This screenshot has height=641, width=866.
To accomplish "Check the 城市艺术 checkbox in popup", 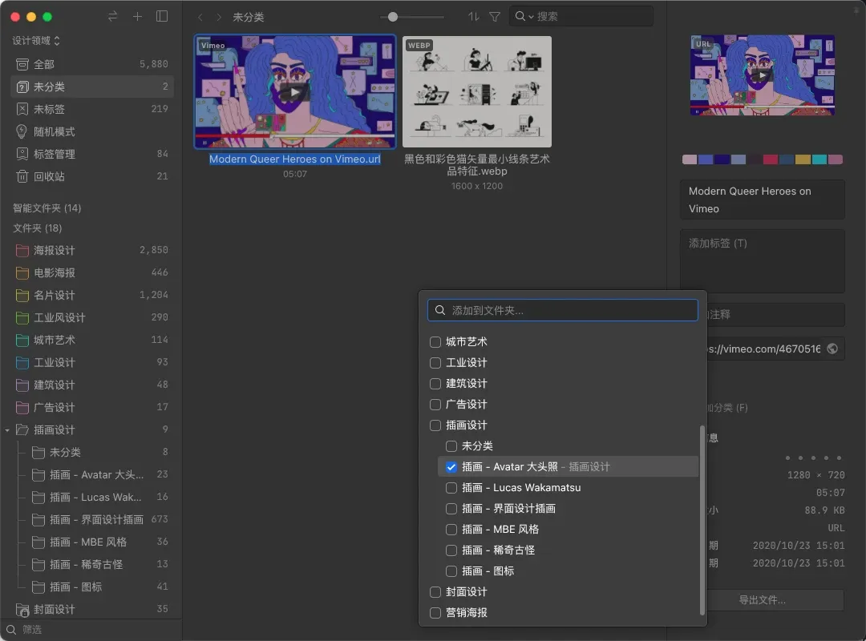I will pos(435,342).
